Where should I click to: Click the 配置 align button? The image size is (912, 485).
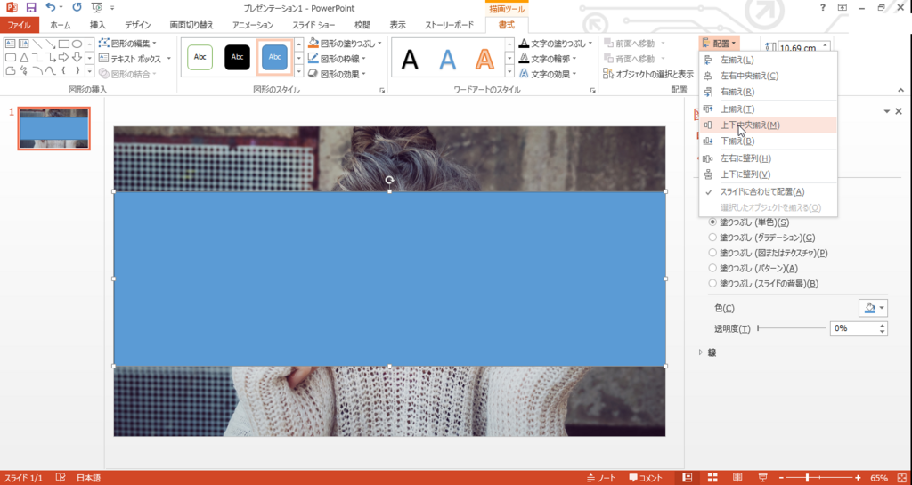[x=720, y=44]
